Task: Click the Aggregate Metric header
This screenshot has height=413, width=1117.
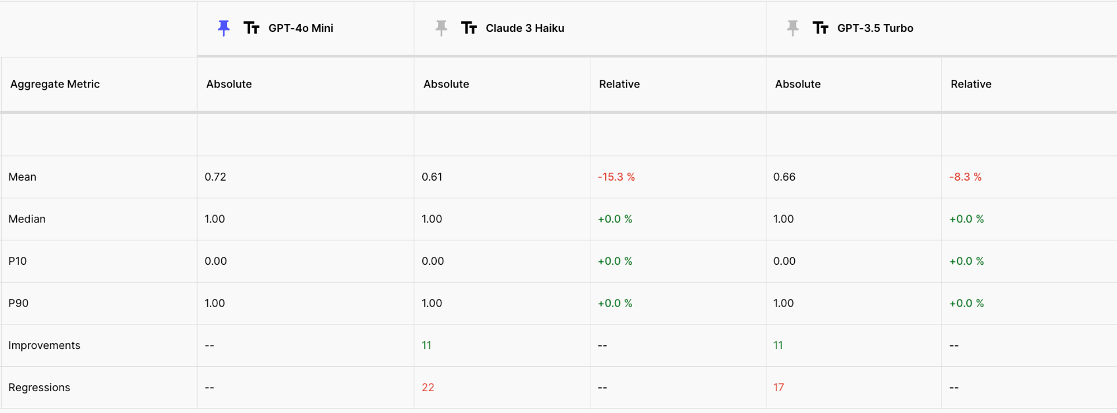Action: (x=55, y=84)
